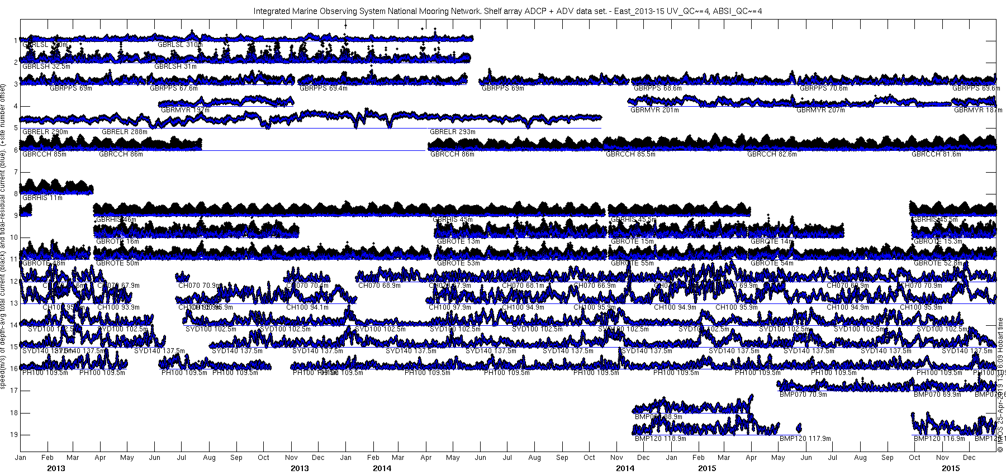This screenshot has height=475, width=1006.
Task: Select the "GBROTE 16m" label
Action: [x=118, y=241]
